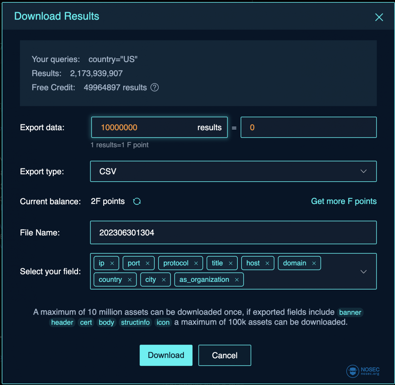Remove the as_organization field tag

click(237, 280)
